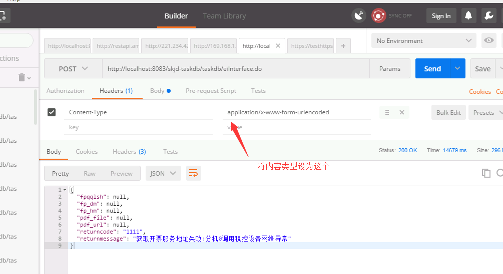Click the interceptor satellite icon
Image resolution: width=503 pixels, height=274 pixels.
(x=359, y=15)
